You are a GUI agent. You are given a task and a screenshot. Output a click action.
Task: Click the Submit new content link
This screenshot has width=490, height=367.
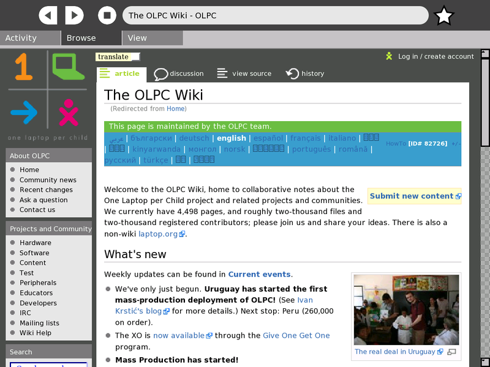pos(410,196)
